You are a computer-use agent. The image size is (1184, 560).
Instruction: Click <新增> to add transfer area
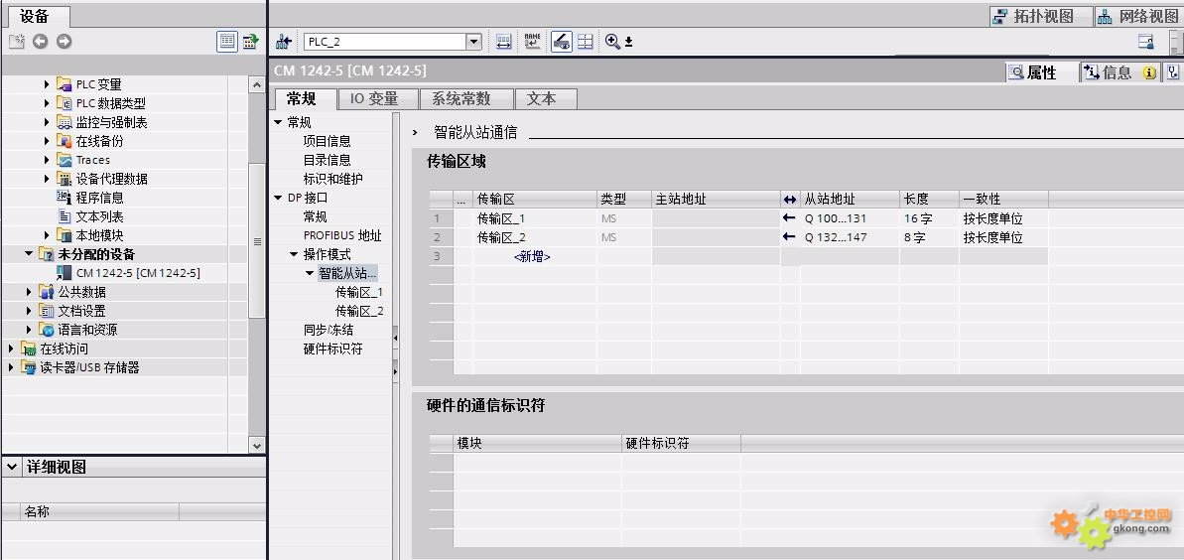pyautogui.click(x=532, y=256)
